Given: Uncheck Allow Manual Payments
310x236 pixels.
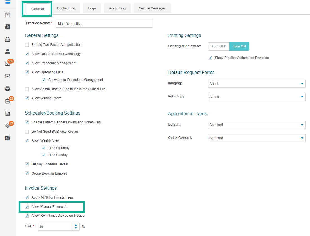Looking at the screenshot, I should [x=27, y=207].
